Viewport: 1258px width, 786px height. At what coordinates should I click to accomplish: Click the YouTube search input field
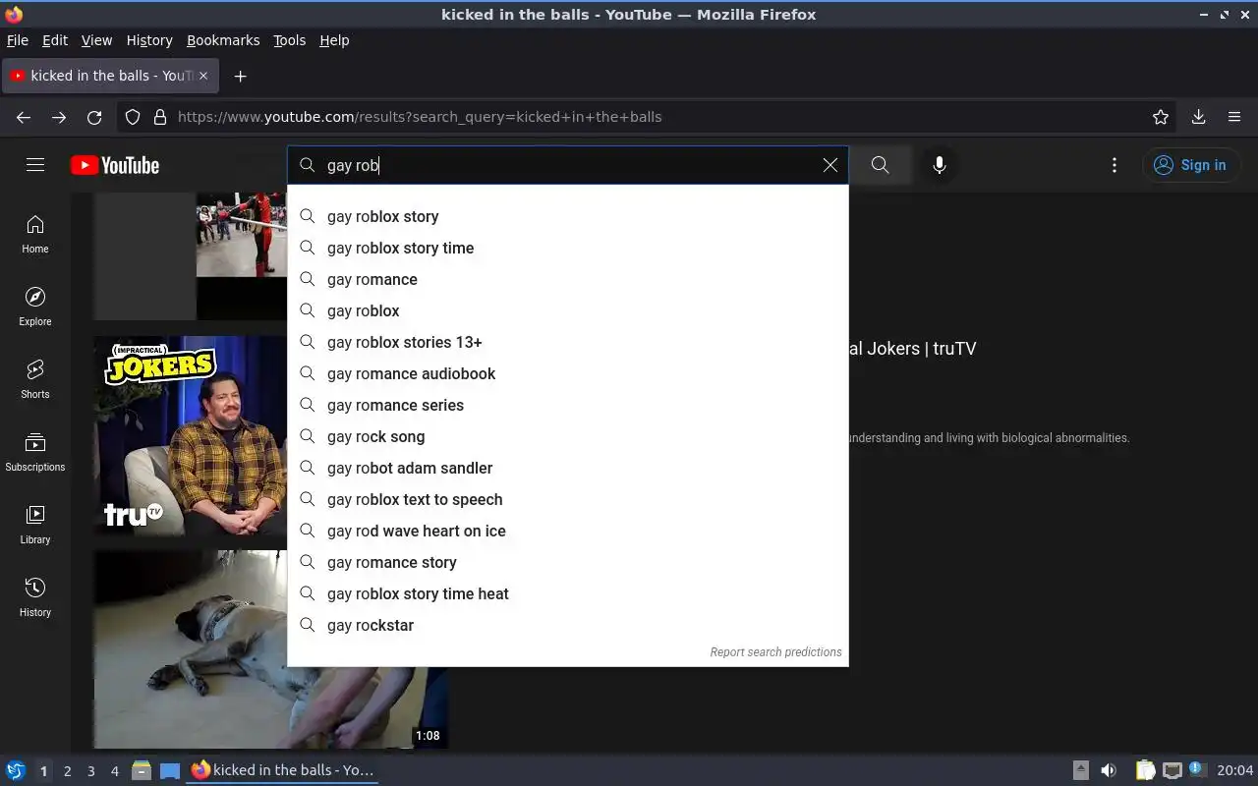tap(570, 165)
